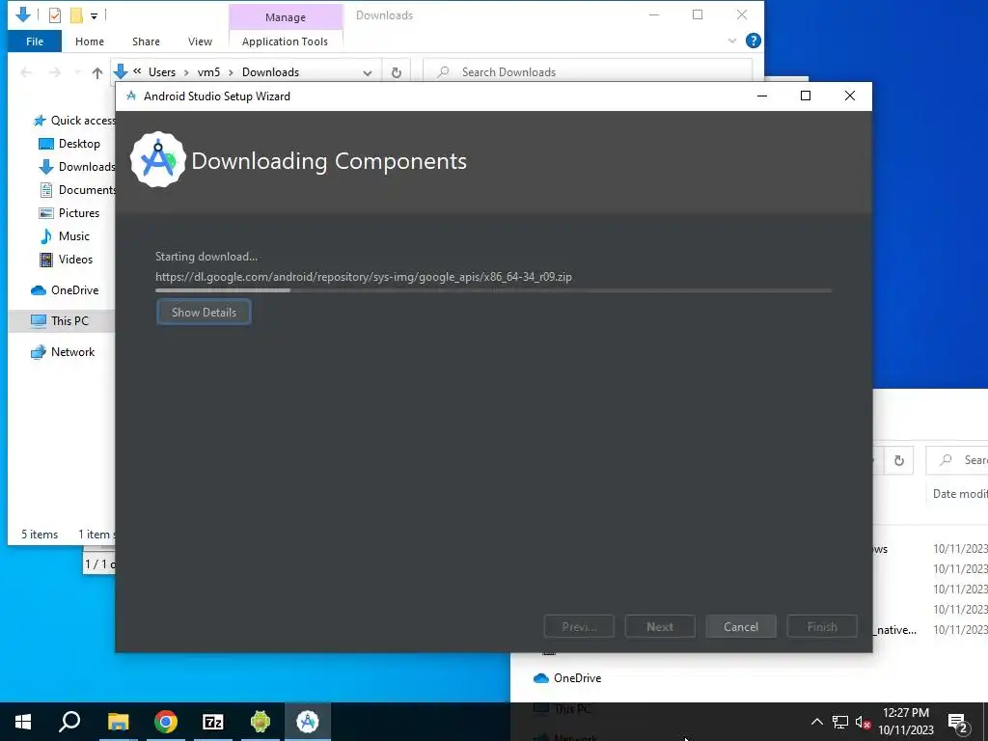Open the Home ribbon tab in Explorer

(90, 41)
